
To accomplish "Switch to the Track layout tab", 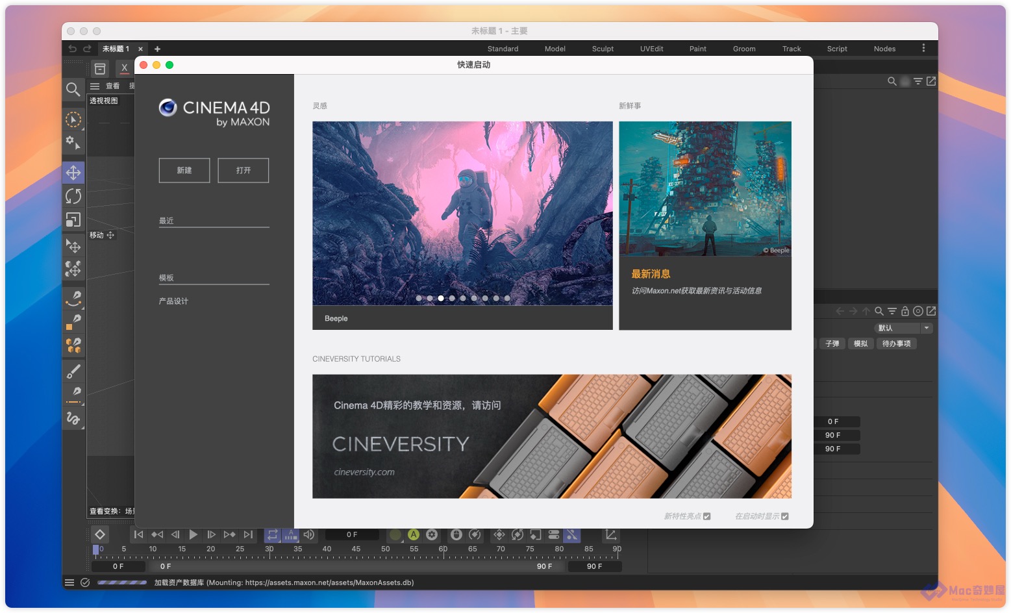I will coord(792,49).
